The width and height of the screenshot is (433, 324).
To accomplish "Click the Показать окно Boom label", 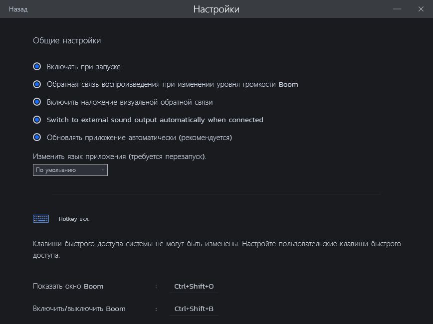I will [x=68, y=287].
